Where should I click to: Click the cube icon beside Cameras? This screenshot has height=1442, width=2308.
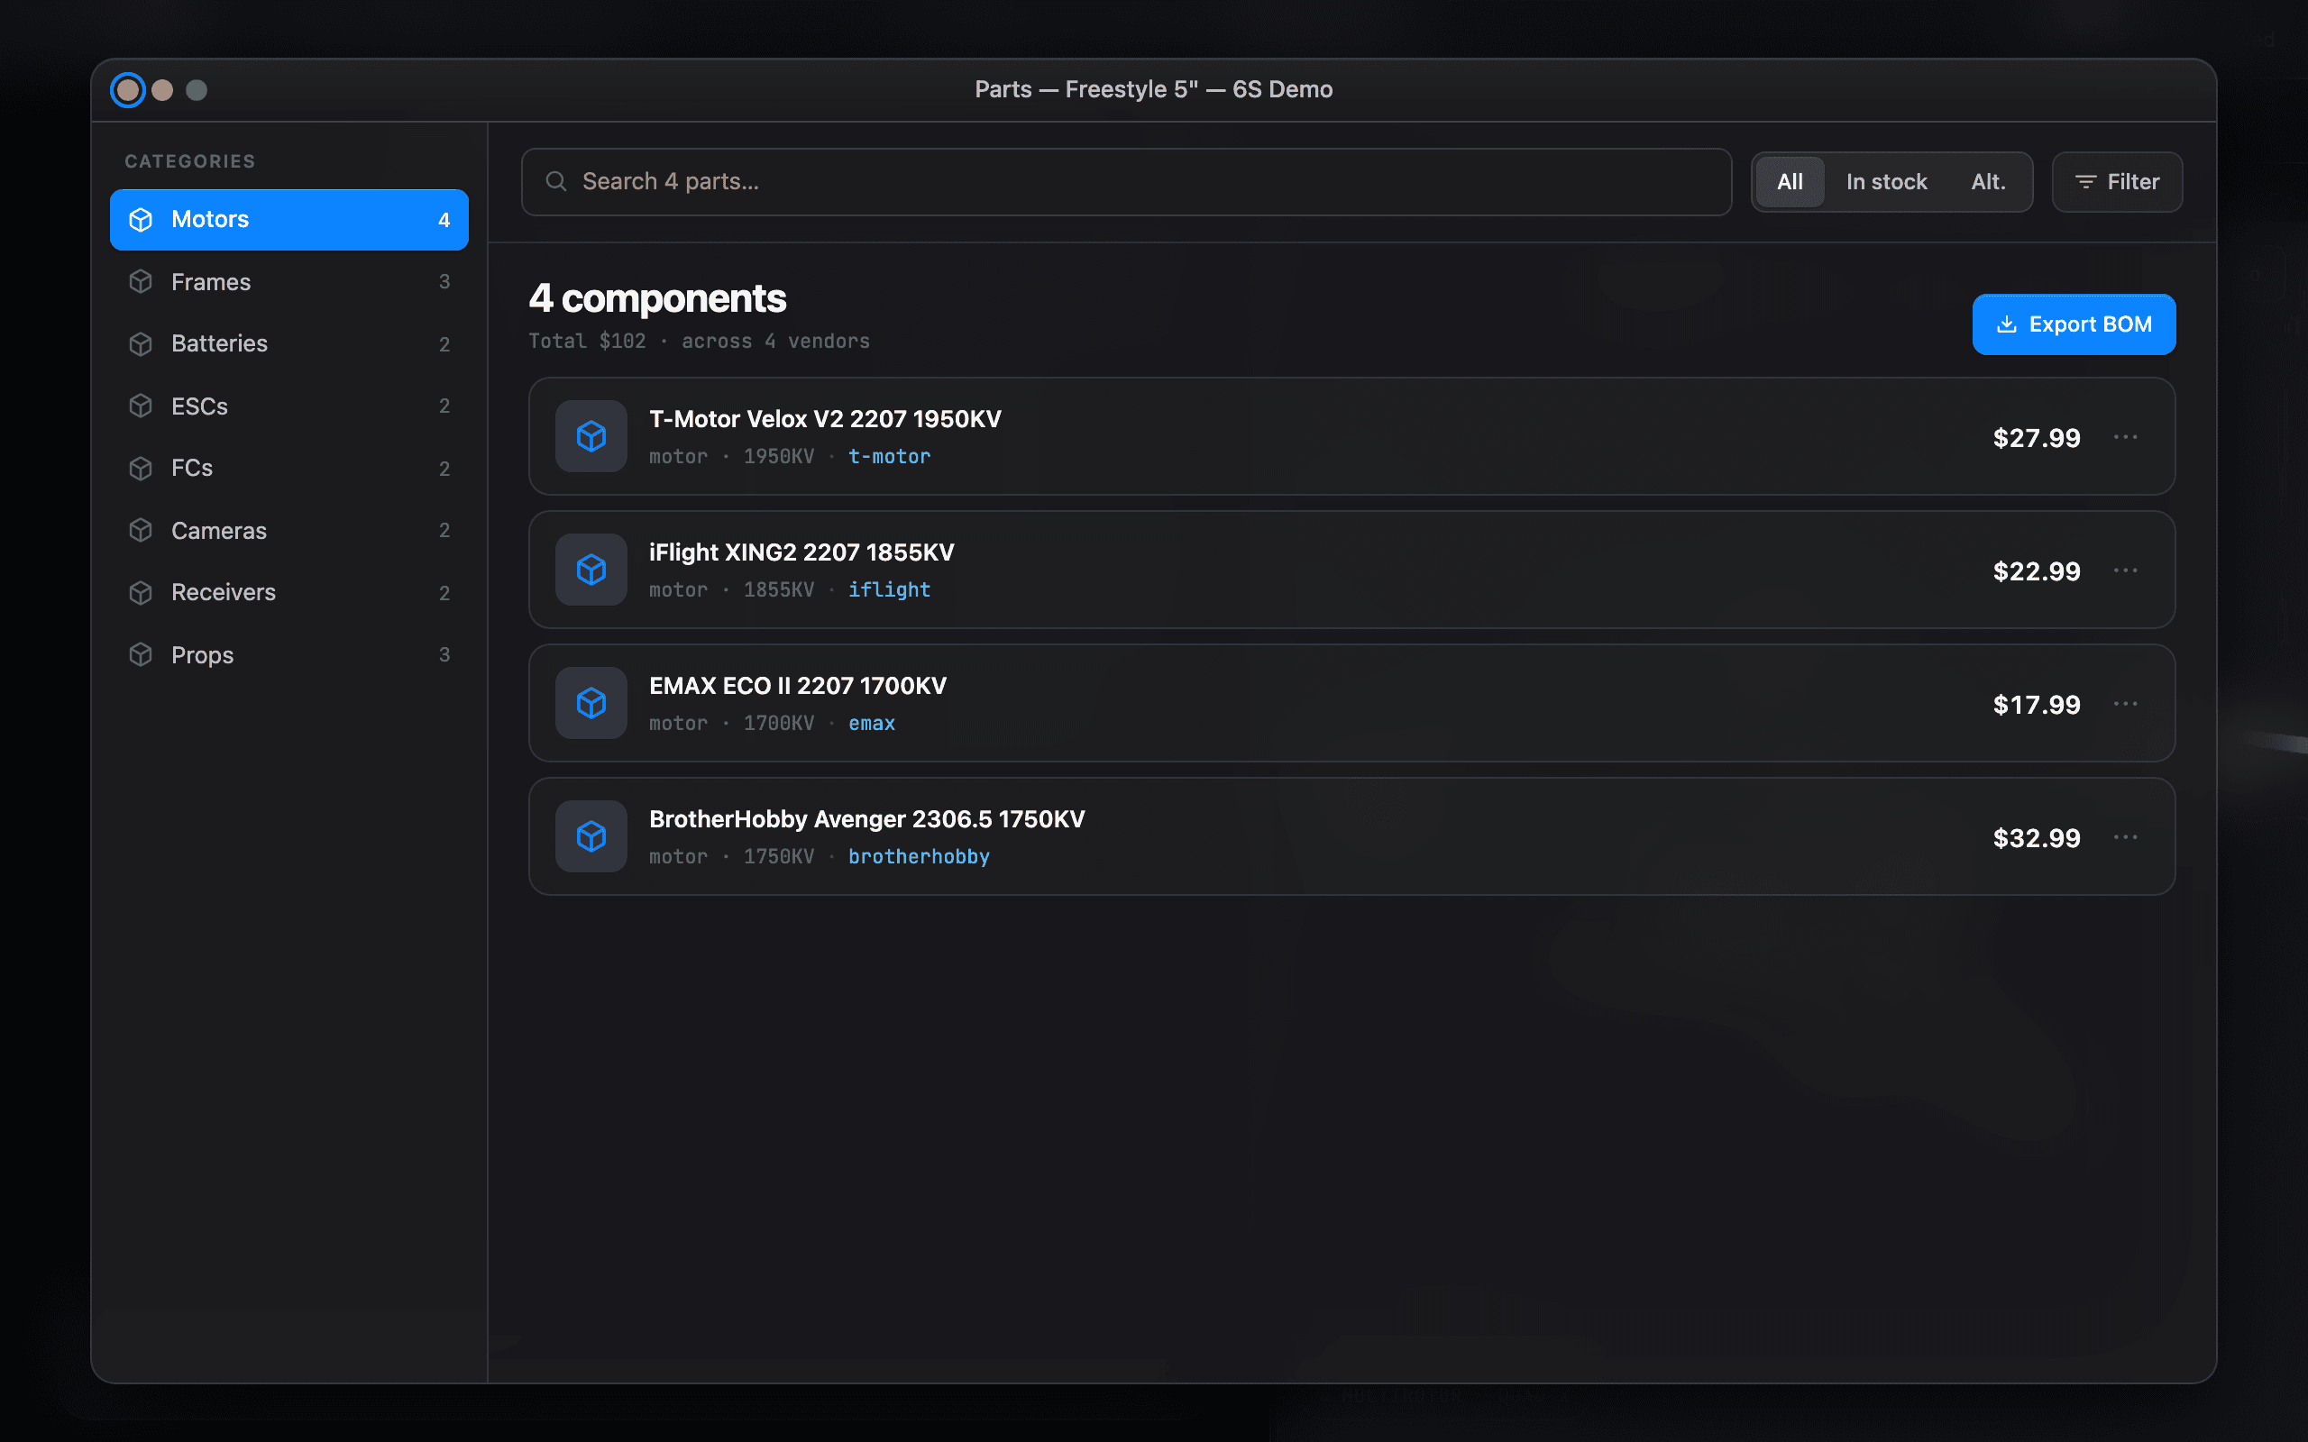tap(142, 530)
